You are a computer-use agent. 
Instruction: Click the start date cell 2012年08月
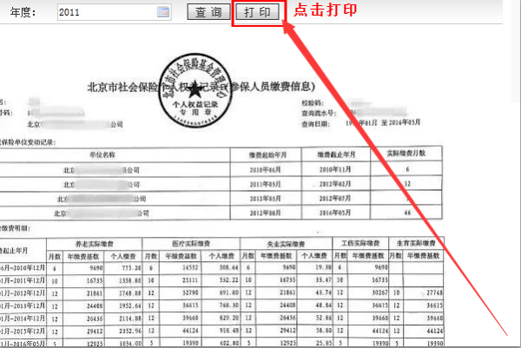coord(265,213)
